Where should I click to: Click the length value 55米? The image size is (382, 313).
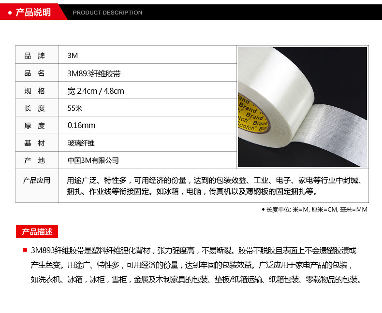(75, 108)
